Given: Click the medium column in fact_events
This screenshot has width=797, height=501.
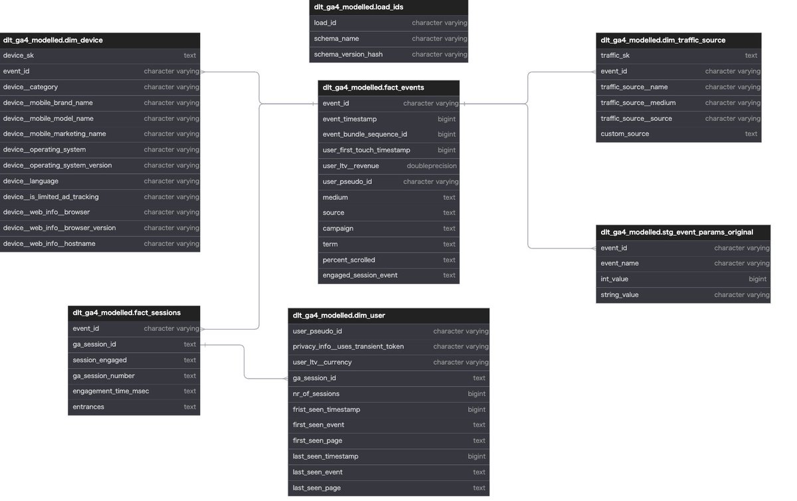Looking at the screenshot, I should tap(389, 197).
